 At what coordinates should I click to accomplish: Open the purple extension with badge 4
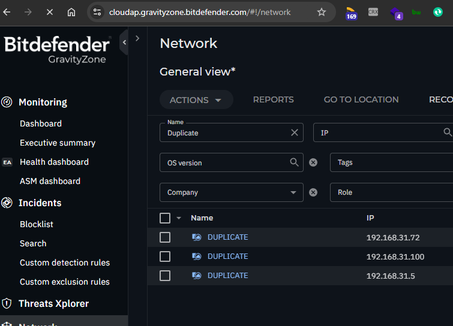click(396, 13)
